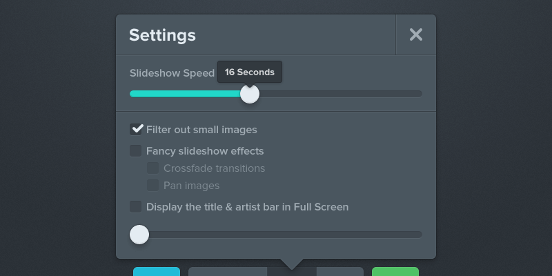Toggle the Filter out small images checkbox
The height and width of the screenshot is (276, 552).
coord(136,129)
